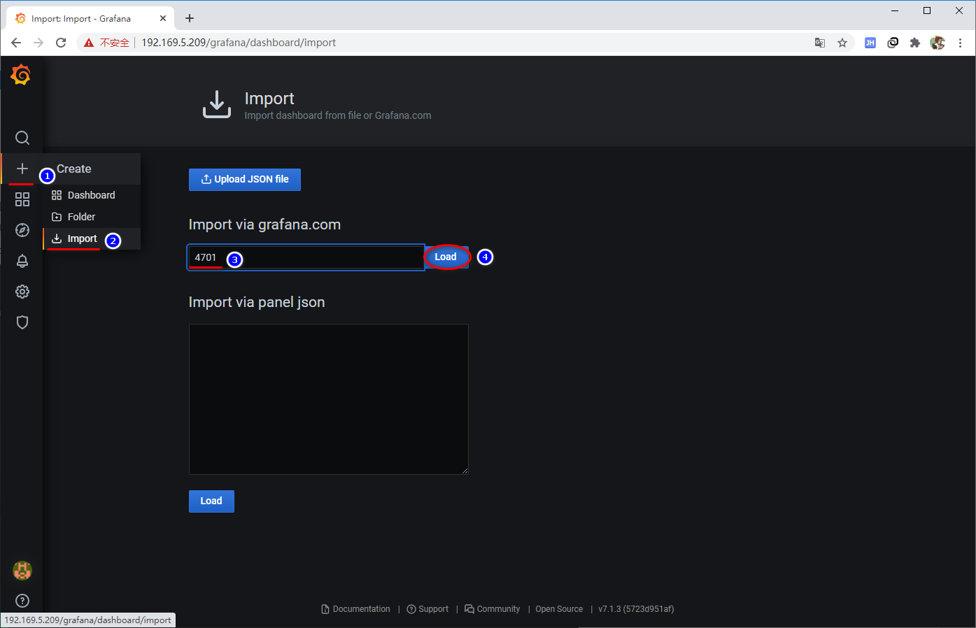Open the Documentation footer link

point(355,609)
